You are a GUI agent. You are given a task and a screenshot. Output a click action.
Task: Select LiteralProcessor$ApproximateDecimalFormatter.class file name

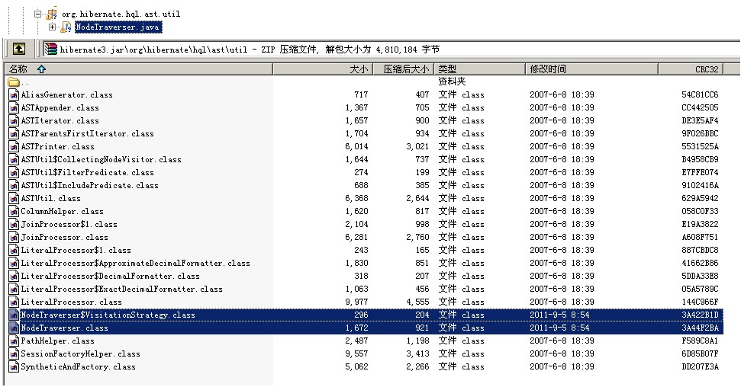coord(136,264)
